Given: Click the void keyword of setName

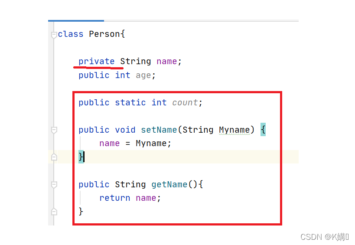Looking at the screenshot, I should (125, 130).
